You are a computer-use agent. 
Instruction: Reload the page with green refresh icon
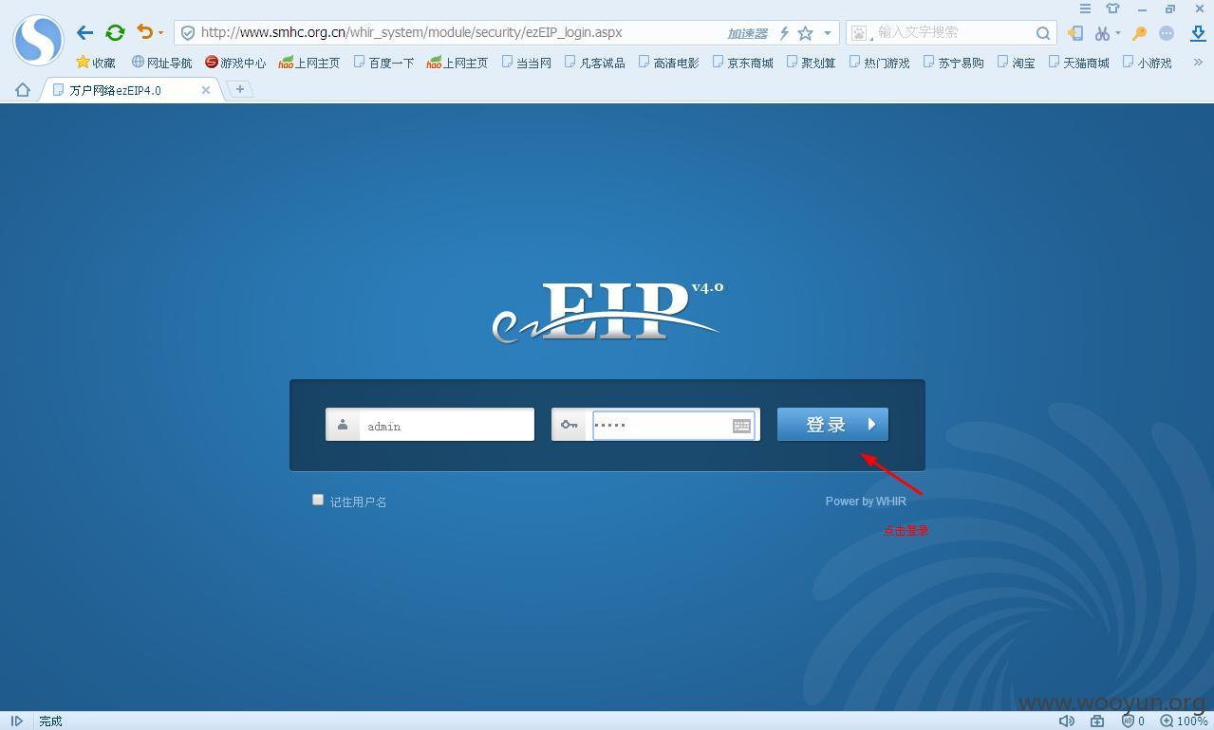(x=115, y=32)
